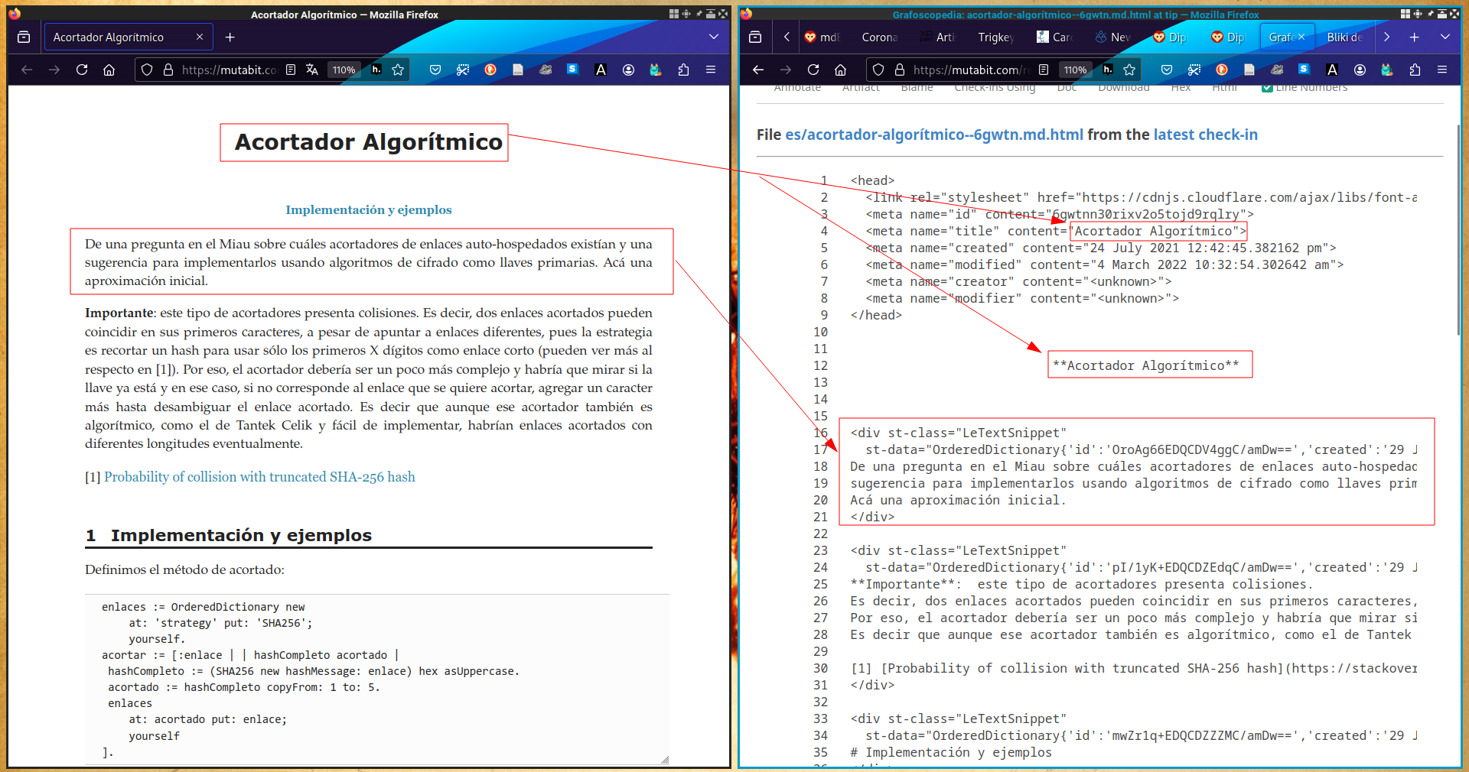Viewport: 1469px width, 772px height.
Task: Click the Grafoscopedia page vertical scrollbar
Action: (1458, 229)
